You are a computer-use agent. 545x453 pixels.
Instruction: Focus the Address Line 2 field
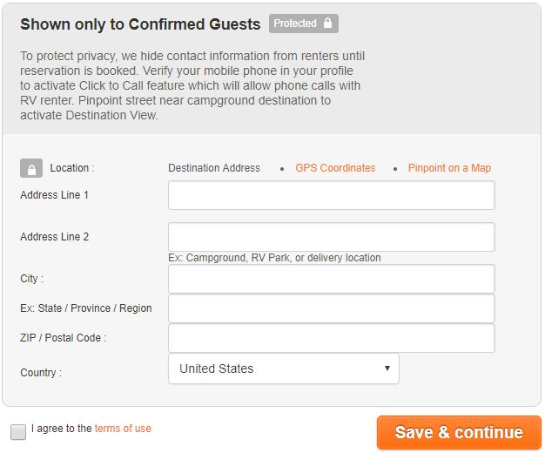[x=332, y=237]
